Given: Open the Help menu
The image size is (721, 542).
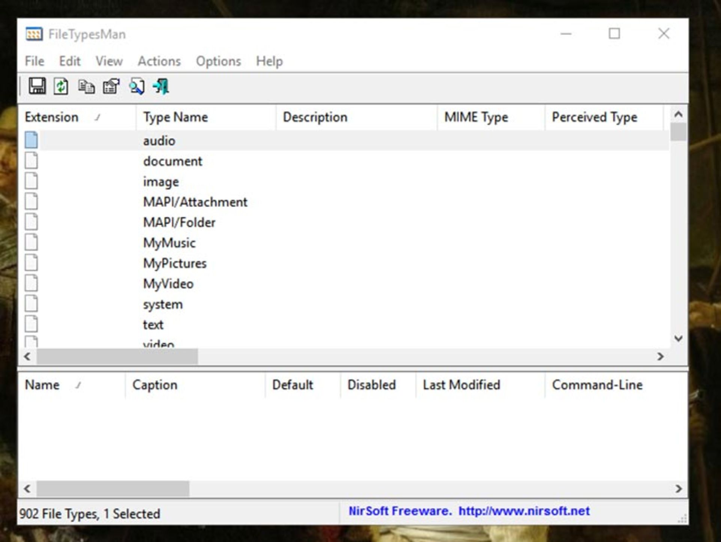Looking at the screenshot, I should (269, 61).
